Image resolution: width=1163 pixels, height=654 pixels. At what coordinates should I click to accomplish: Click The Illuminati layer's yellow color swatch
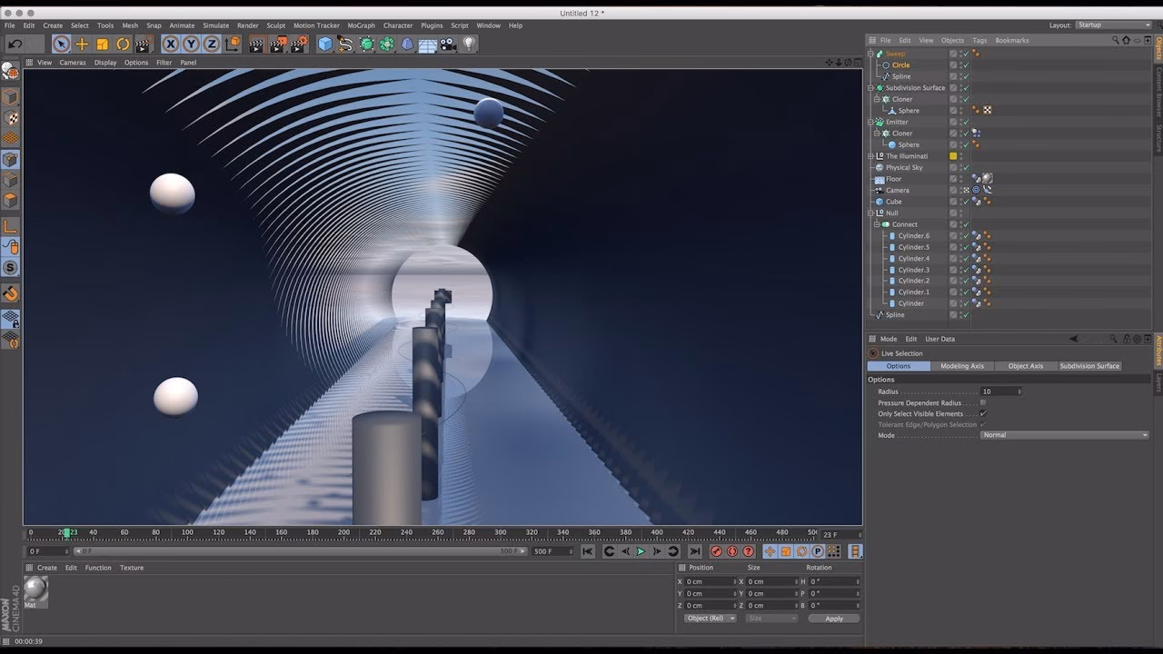(x=953, y=155)
